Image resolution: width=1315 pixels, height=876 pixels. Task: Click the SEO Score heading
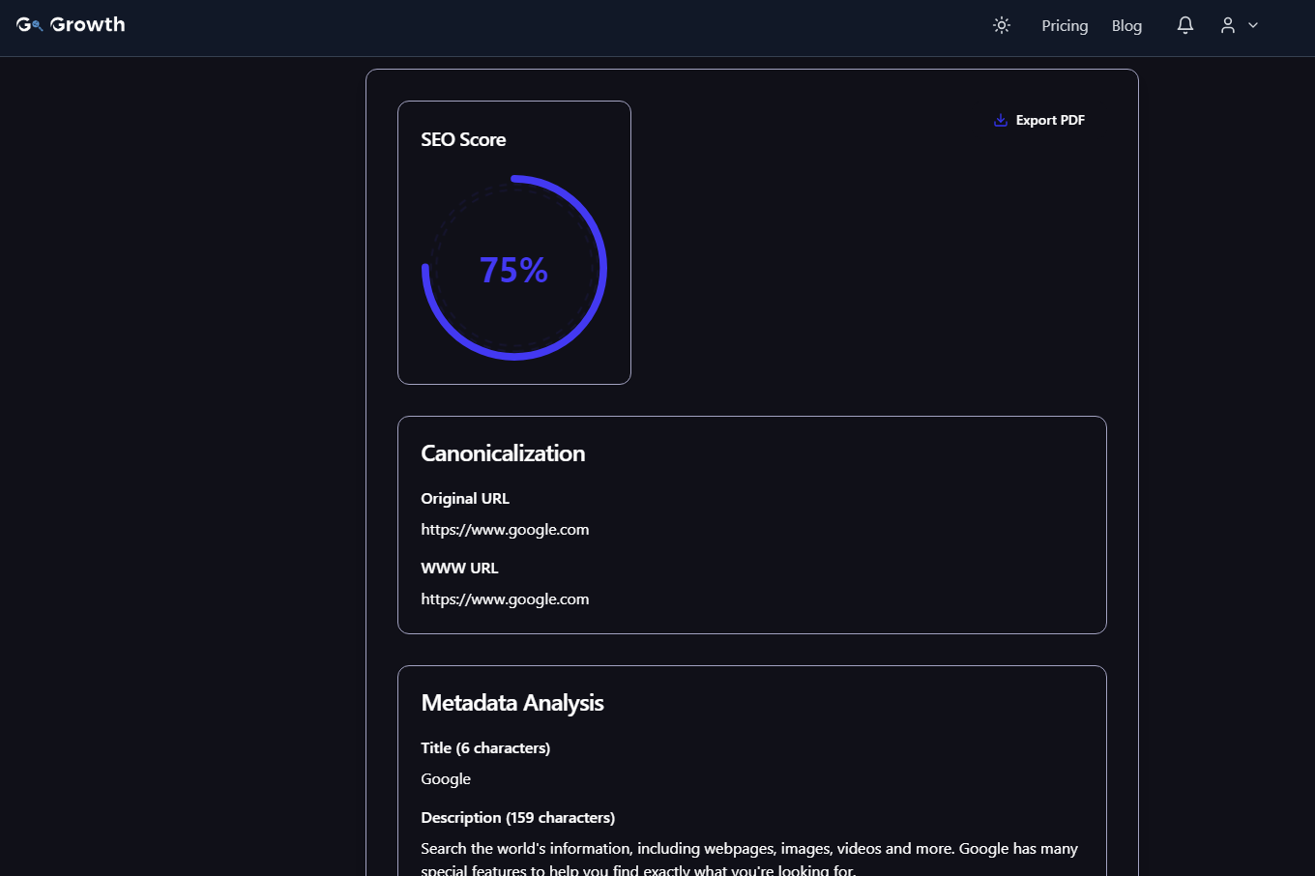point(463,139)
